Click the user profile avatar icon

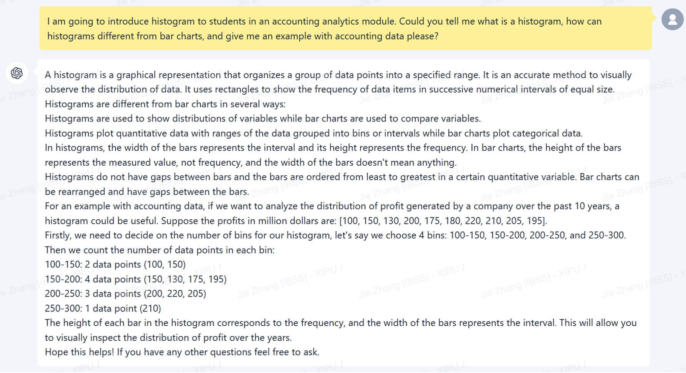click(672, 19)
